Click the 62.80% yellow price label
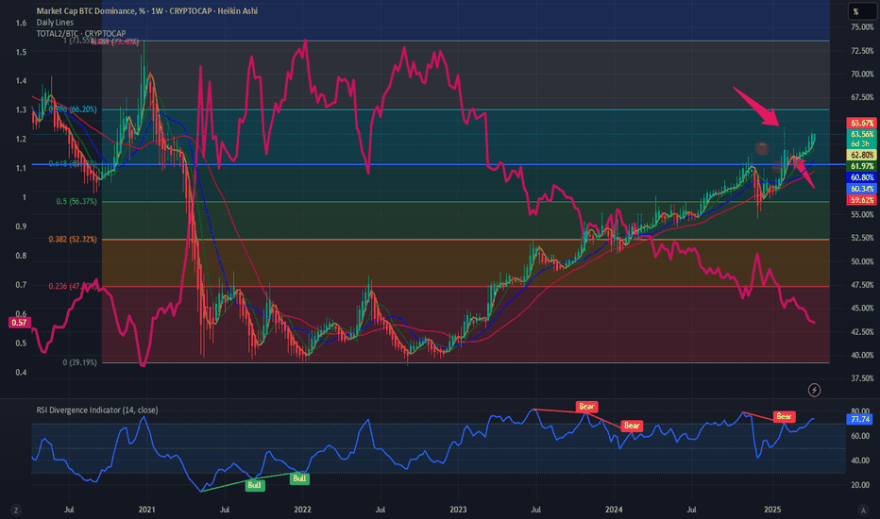This screenshot has height=519, width=880. click(x=861, y=155)
